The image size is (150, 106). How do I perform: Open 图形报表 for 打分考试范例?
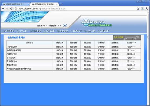coord(87,47)
